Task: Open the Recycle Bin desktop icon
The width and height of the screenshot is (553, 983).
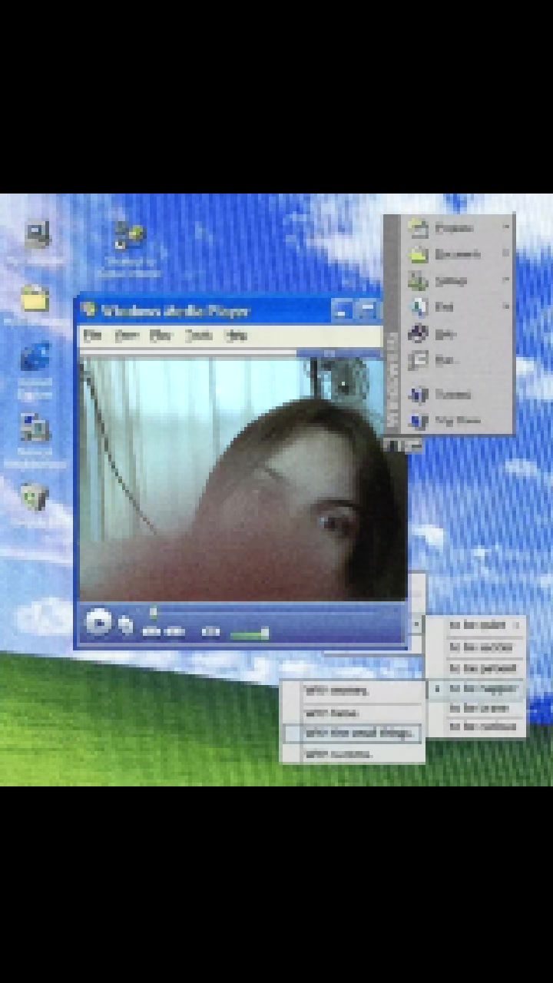Action: pyautogui.click(x=34, y=496)
